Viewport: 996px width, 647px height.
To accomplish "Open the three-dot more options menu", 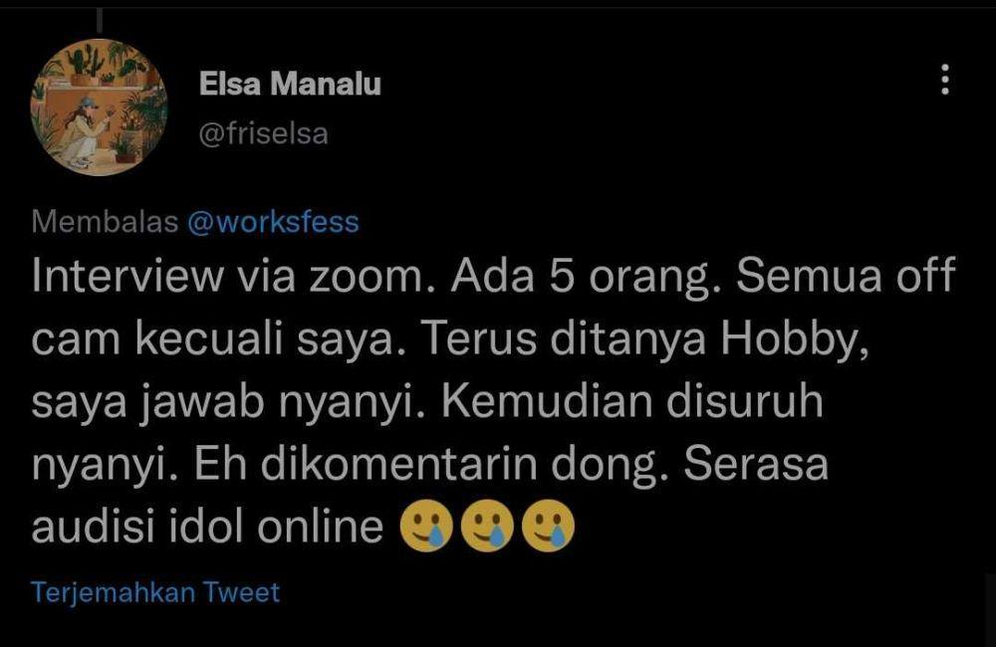I will 945,80.
